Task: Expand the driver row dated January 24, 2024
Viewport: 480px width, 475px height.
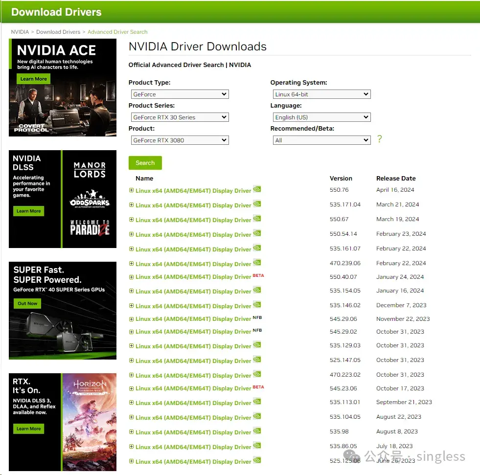Action: tap(131, 277)
